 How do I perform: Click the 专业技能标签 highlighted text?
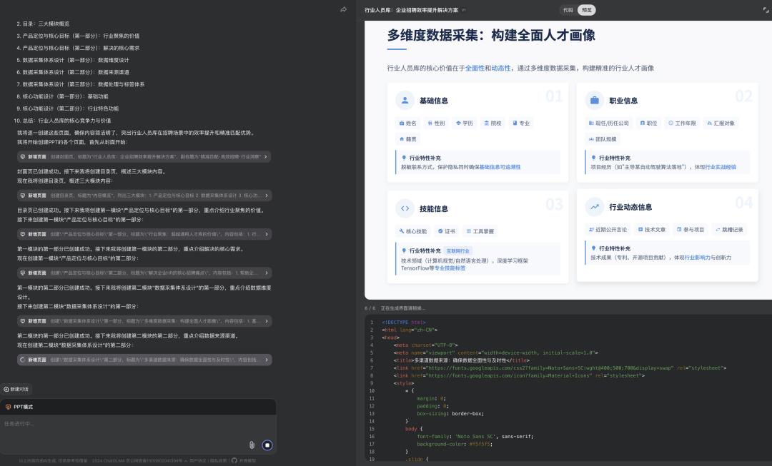450,268
